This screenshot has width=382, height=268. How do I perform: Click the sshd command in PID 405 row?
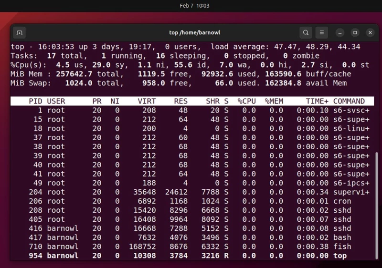(342, 219)
